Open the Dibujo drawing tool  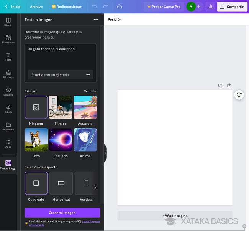(x=8, y=109)
